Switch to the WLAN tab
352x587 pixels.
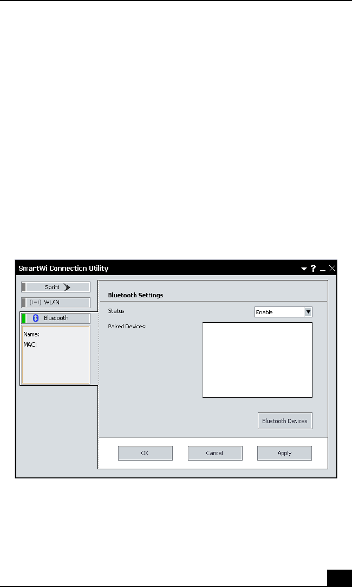56,303
